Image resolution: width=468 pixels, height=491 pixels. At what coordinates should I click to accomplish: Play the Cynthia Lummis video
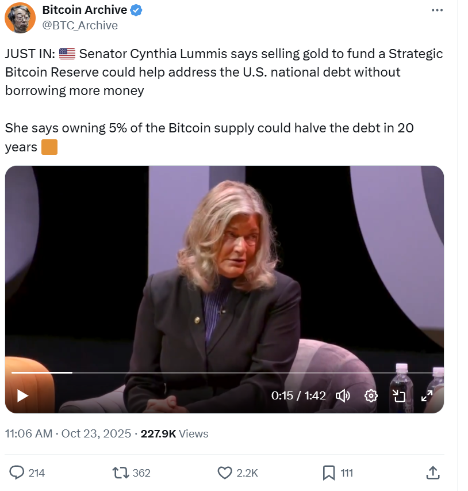(x=22, y=395)
